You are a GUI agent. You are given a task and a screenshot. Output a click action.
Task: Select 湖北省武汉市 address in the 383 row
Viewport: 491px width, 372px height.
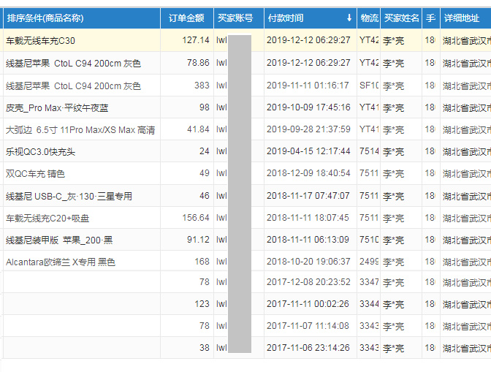(467, 86)
